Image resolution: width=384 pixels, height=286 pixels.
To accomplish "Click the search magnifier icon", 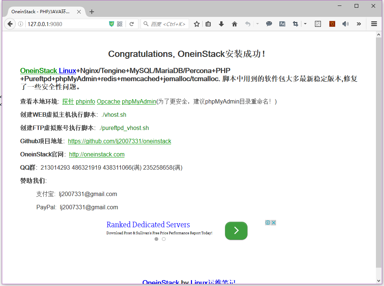I will [146, 24].
